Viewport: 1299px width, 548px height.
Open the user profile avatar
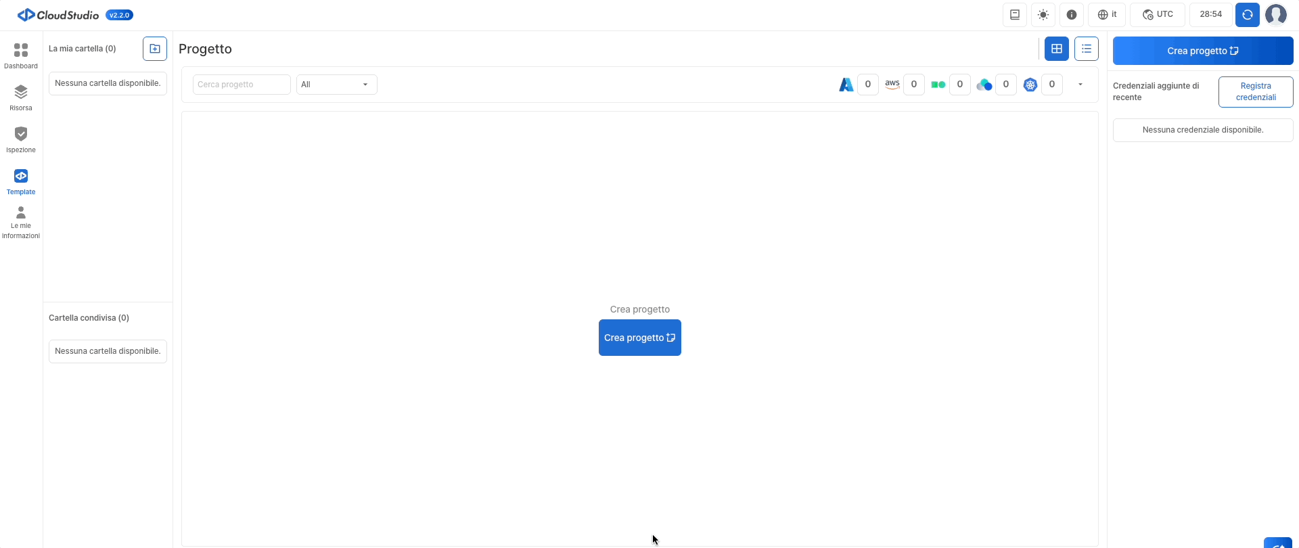coord(1276,15)
